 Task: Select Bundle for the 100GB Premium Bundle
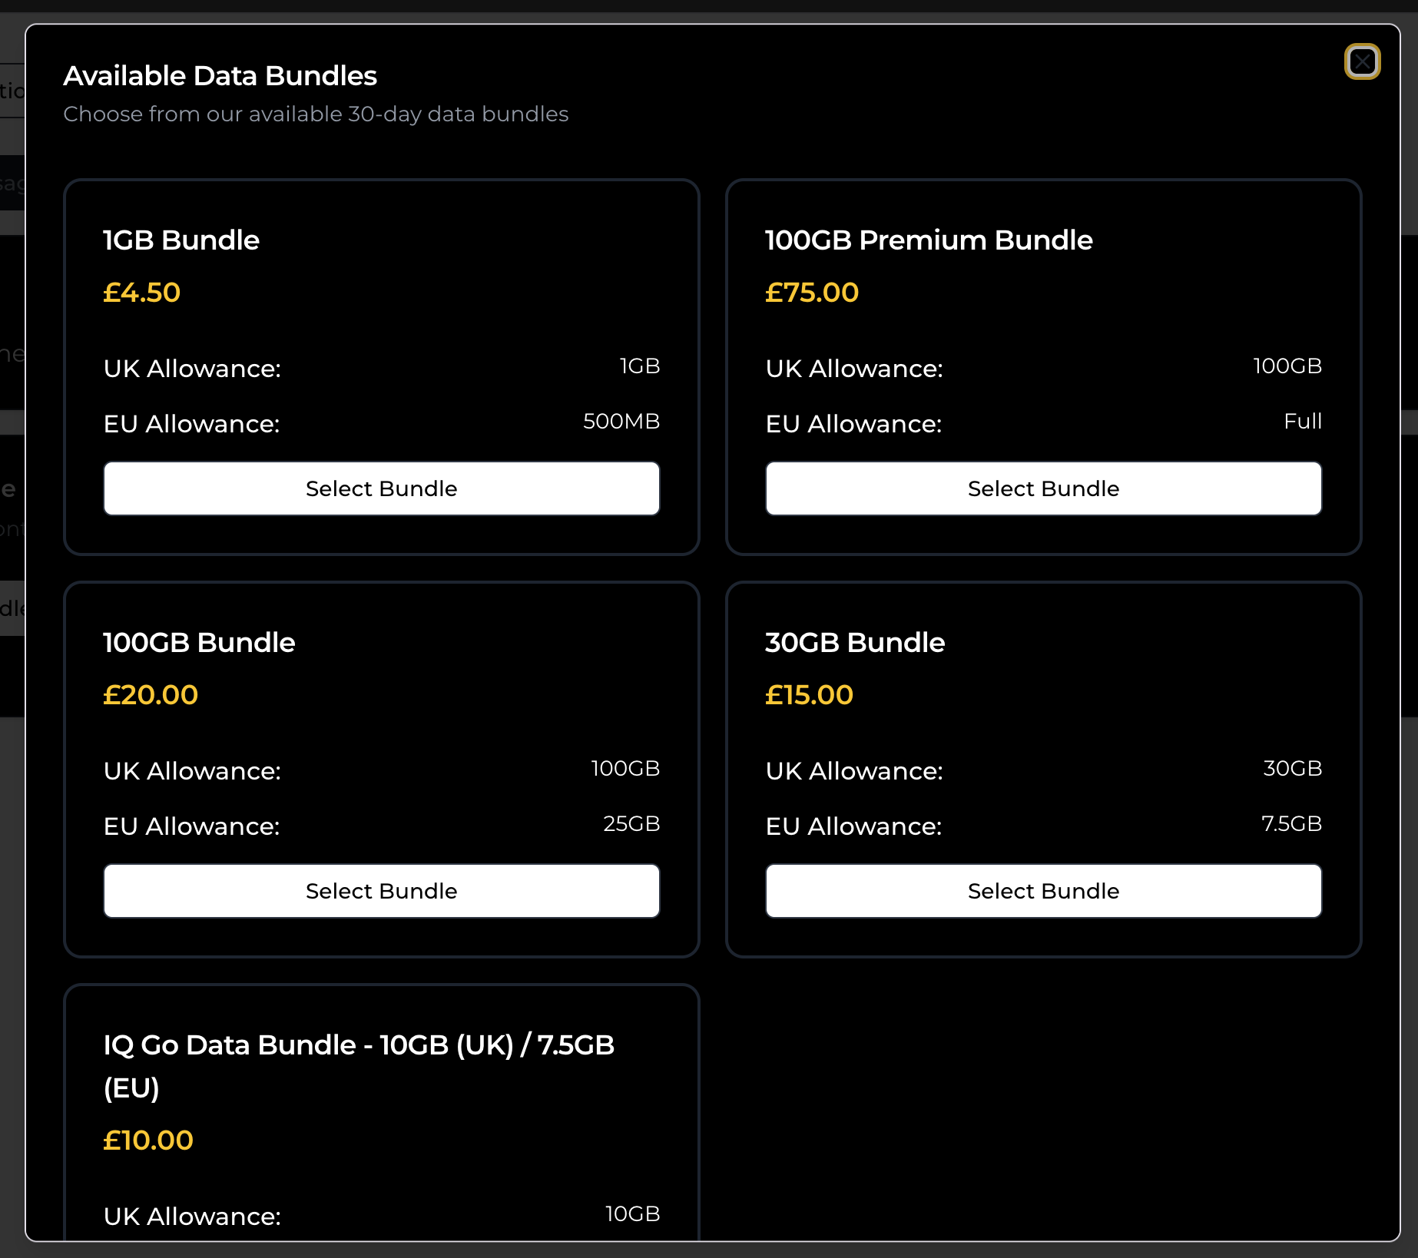1043,488
